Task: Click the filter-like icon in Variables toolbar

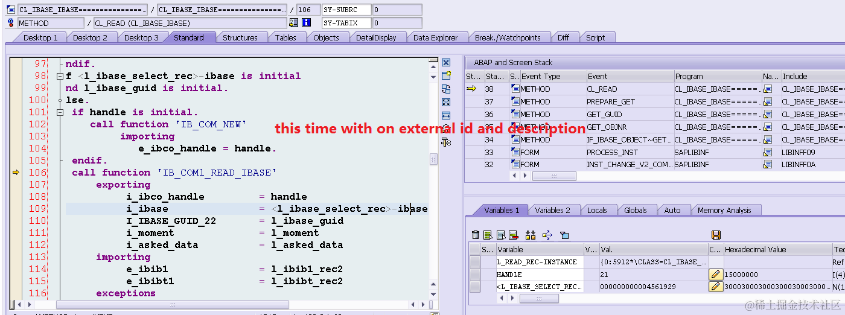Action: tap(564, 235)
